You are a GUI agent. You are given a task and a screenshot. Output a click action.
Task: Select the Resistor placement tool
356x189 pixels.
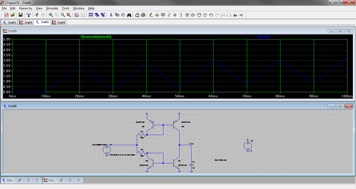coord(169,15)
